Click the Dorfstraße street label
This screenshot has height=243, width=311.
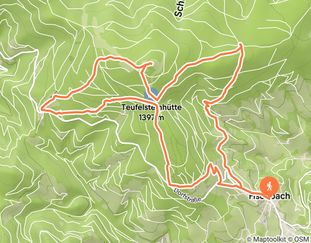[x=187, y=195]
